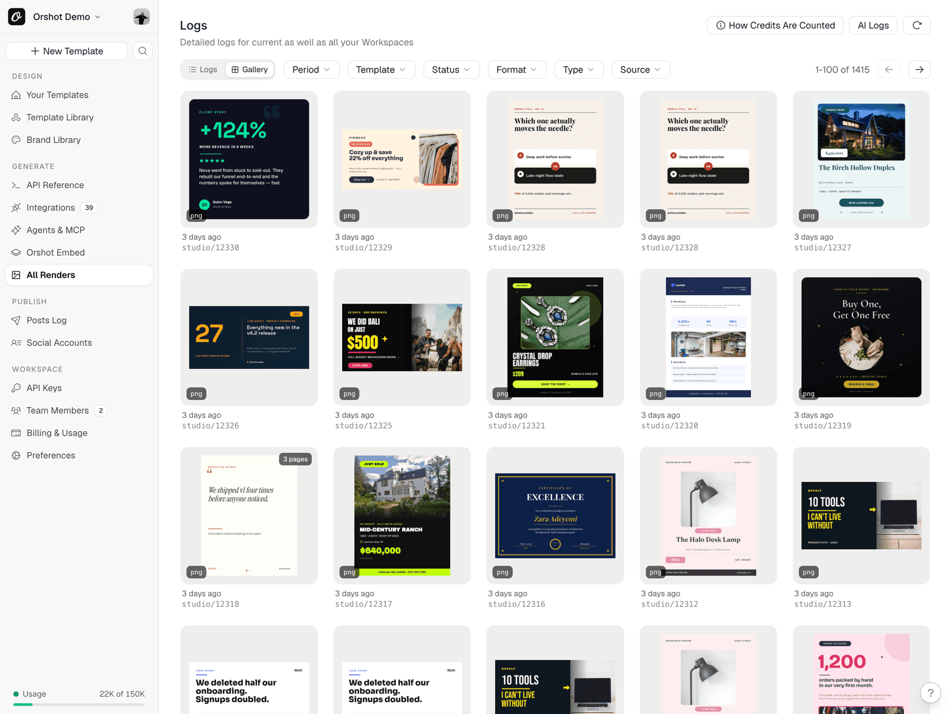The image size is (952, 714).
Task: Click the Orshot Embed layers icon
Action: (16, 253)
